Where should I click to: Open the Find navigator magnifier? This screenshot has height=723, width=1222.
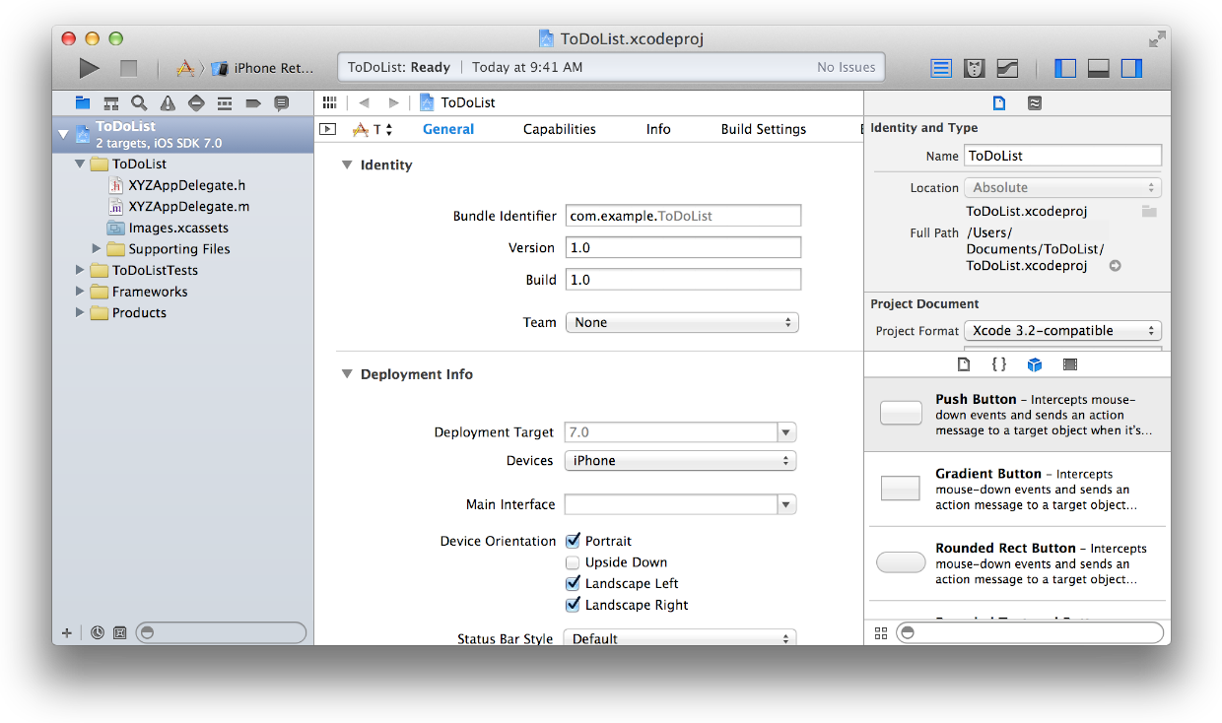[x=139, y=102]
